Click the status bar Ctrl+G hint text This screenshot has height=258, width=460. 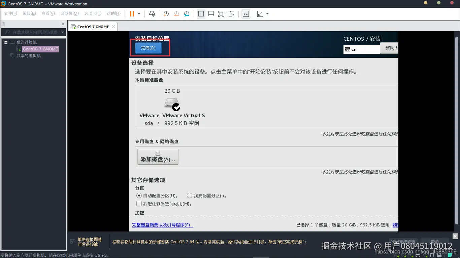pos(55,255)
